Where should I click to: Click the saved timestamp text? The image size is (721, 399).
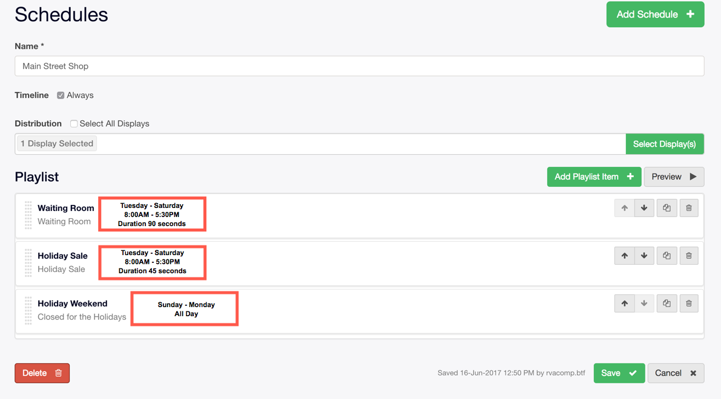pyautogui.click(x=512, y=373)
